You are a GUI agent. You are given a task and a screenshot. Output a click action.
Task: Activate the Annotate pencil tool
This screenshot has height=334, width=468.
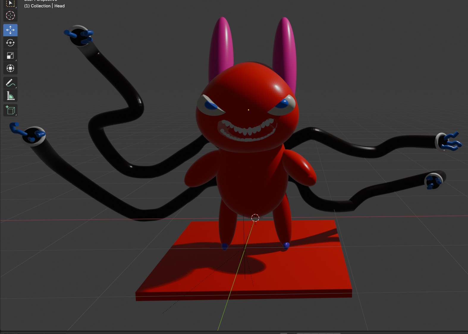click(10, 83)
